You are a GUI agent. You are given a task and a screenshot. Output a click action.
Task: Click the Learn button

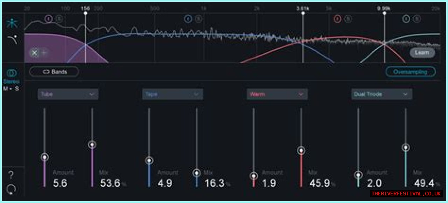[422, 52]
